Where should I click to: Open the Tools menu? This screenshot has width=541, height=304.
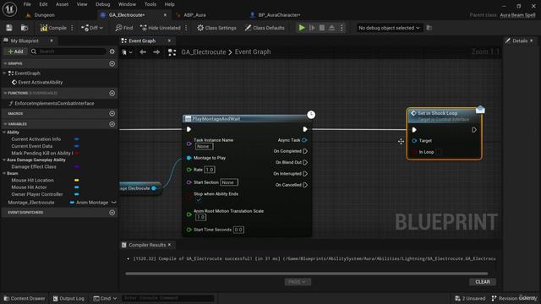150,4
